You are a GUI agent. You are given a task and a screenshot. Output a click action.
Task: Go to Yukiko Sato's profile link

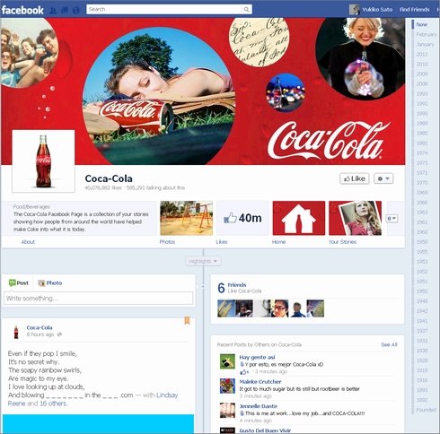click(x=377, y=10)
